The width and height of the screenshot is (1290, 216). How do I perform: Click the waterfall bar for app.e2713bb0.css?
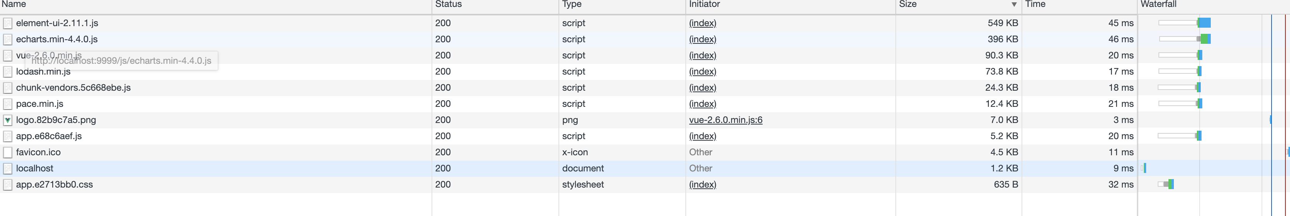click(x=1170, y=184)
